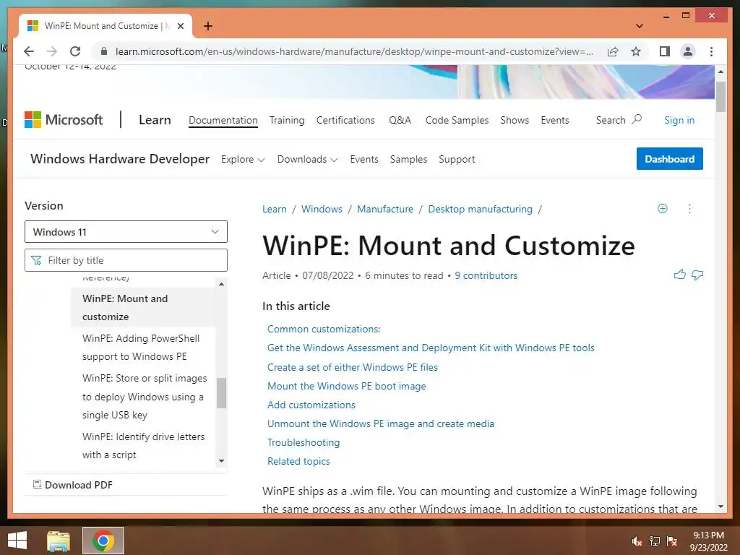740x555 pixels.
Task: Jump to Common customizations section
Action: [324, 329]
